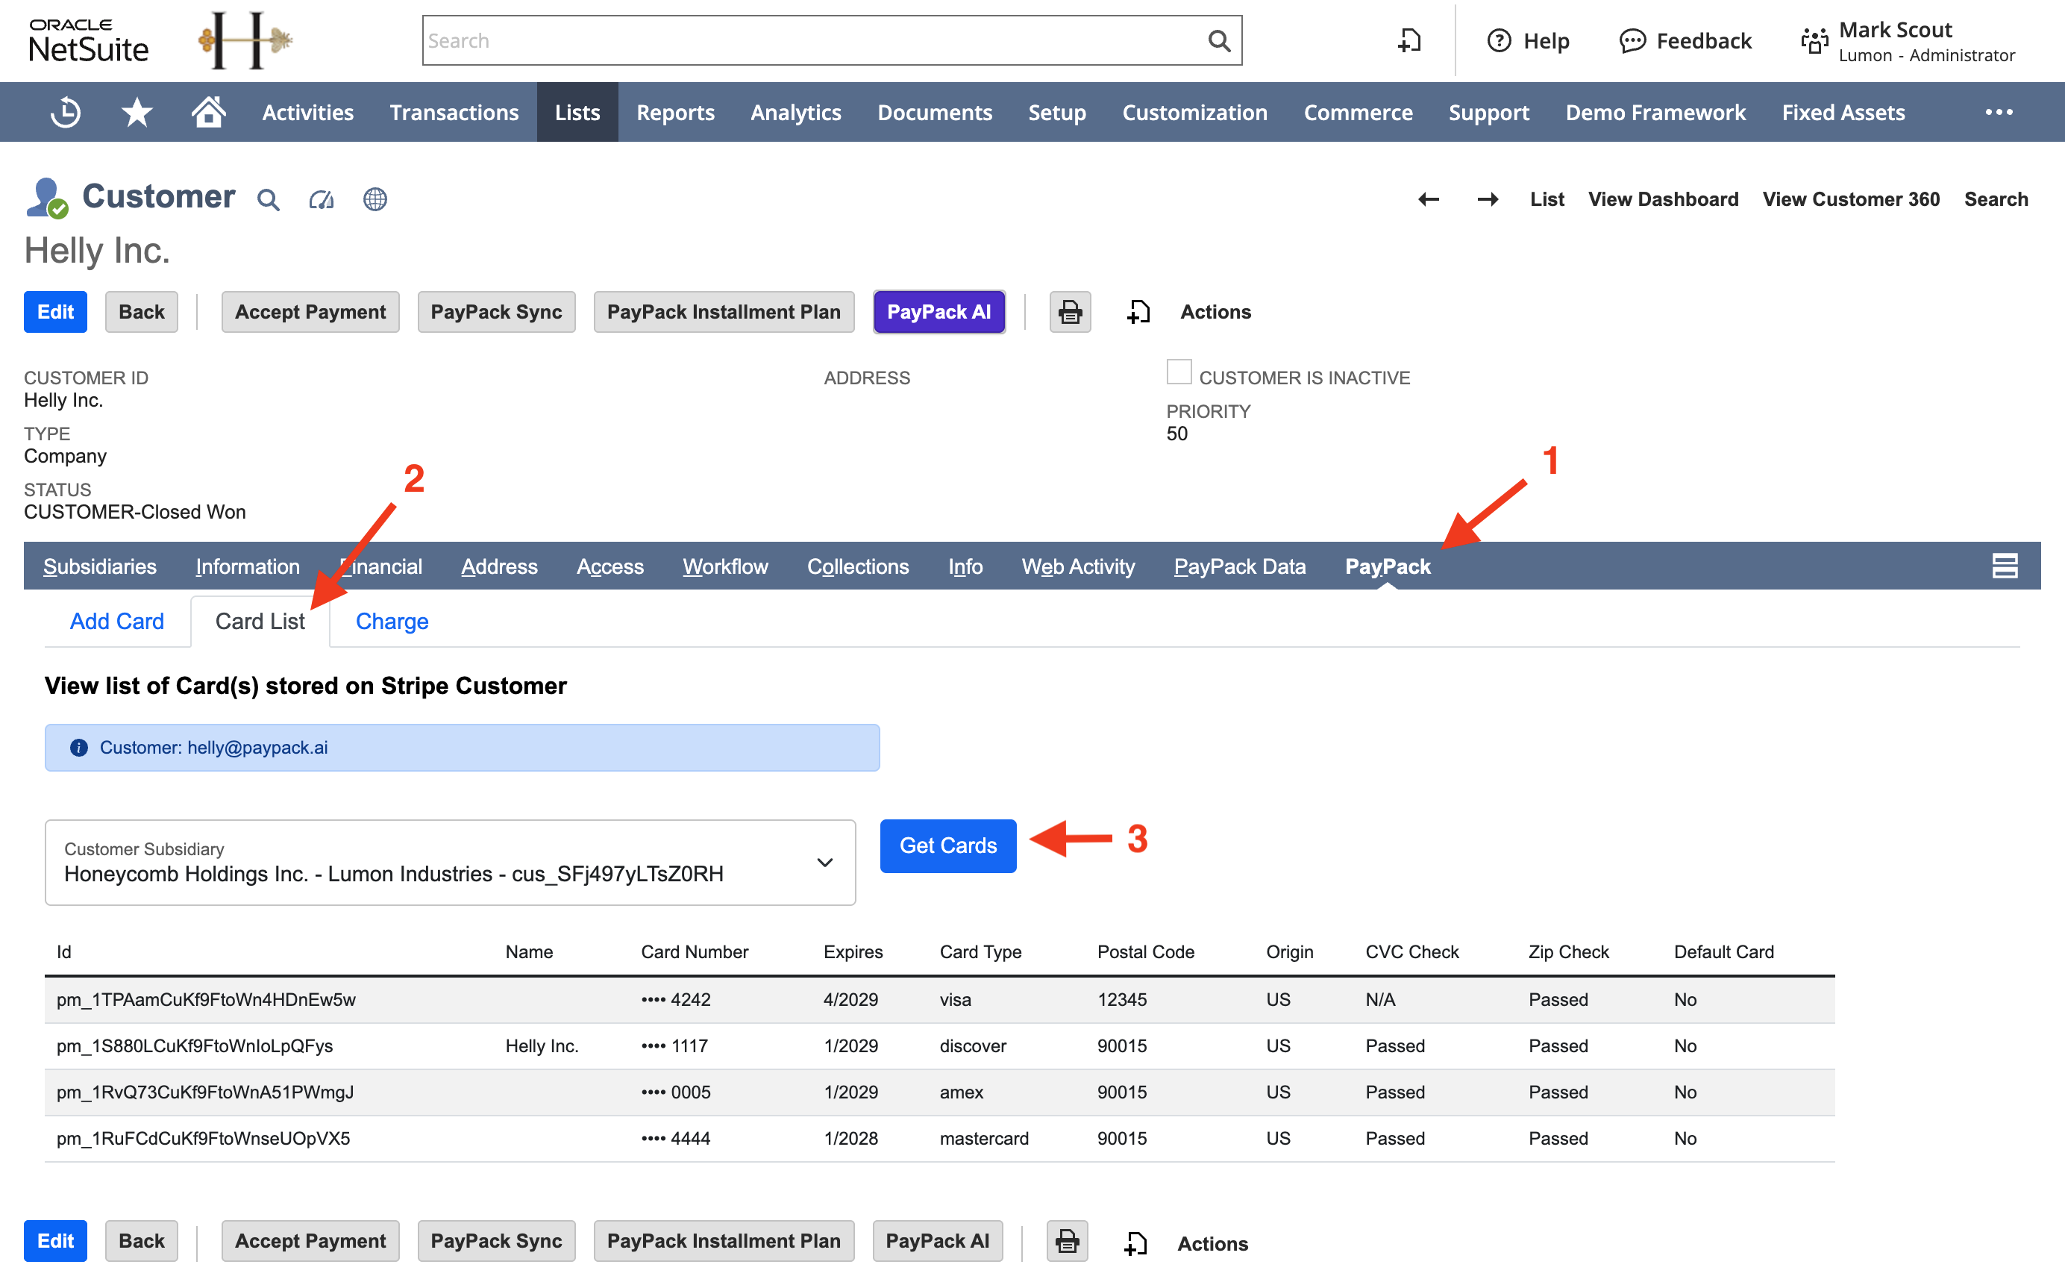Open the Feedback link
This screenshot has height=1288, width=2065.
1685,40
